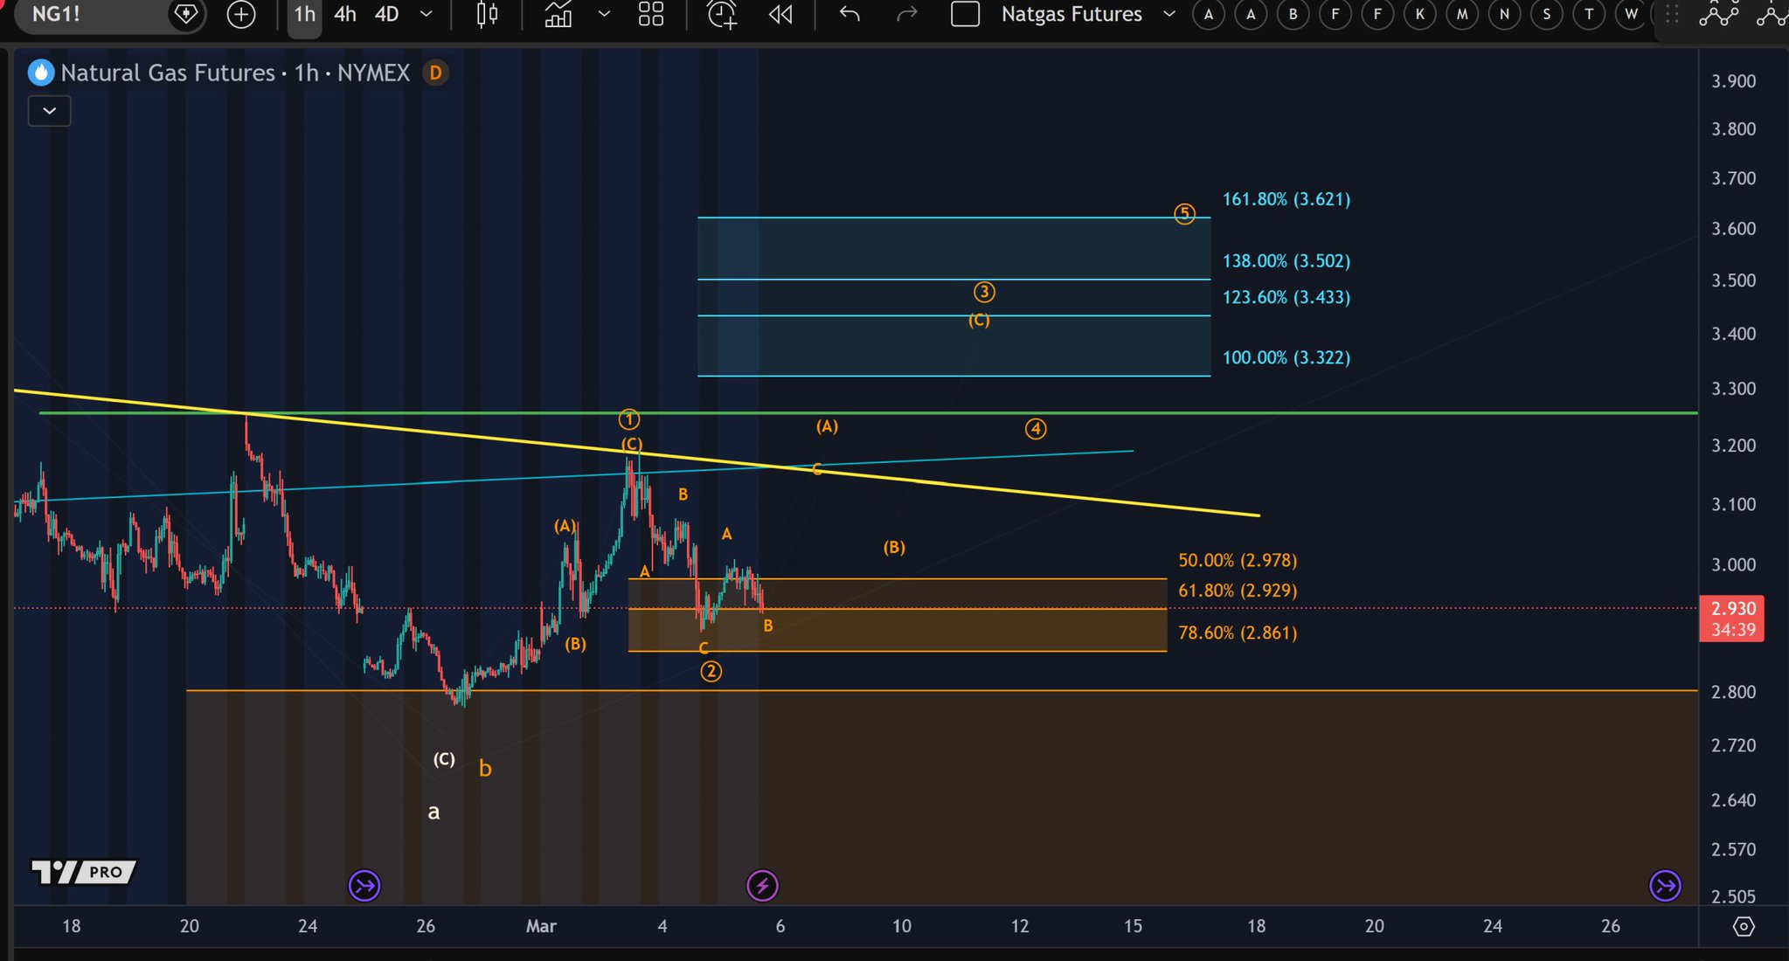This screenshot has width=1789, height=961.
Task: Click the 161.80% (3.621) Fibonacci level line
Action: (953, 218)
